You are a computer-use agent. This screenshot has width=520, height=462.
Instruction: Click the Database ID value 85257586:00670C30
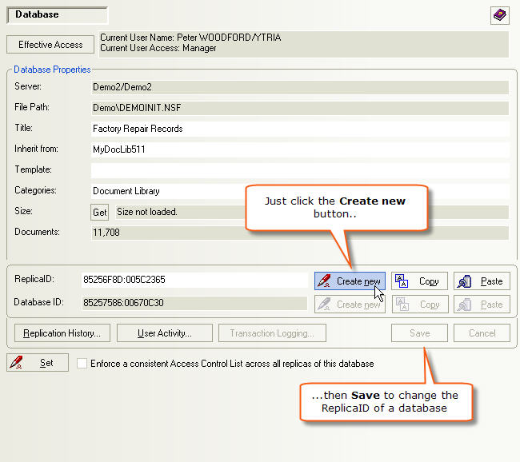pos(194,303)
